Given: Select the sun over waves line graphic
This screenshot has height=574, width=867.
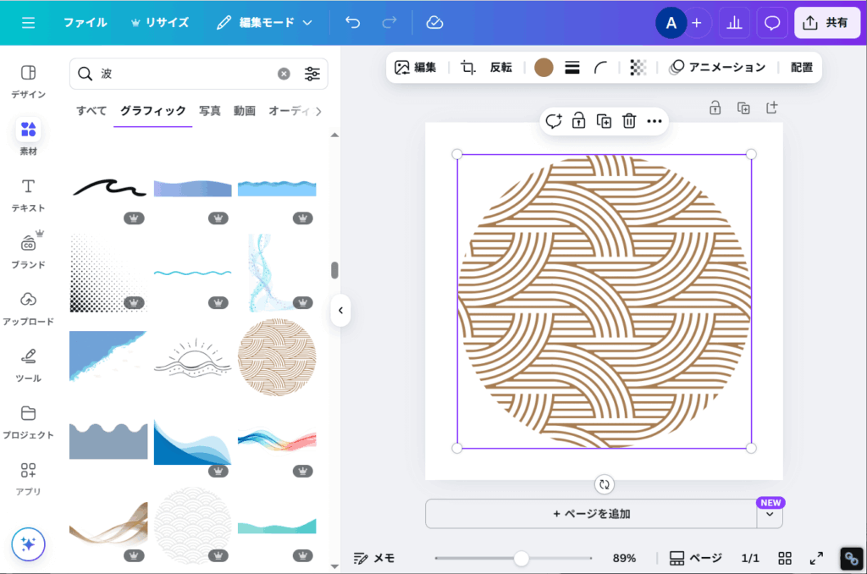Looking at the screenshot, I should coord(192,358).
